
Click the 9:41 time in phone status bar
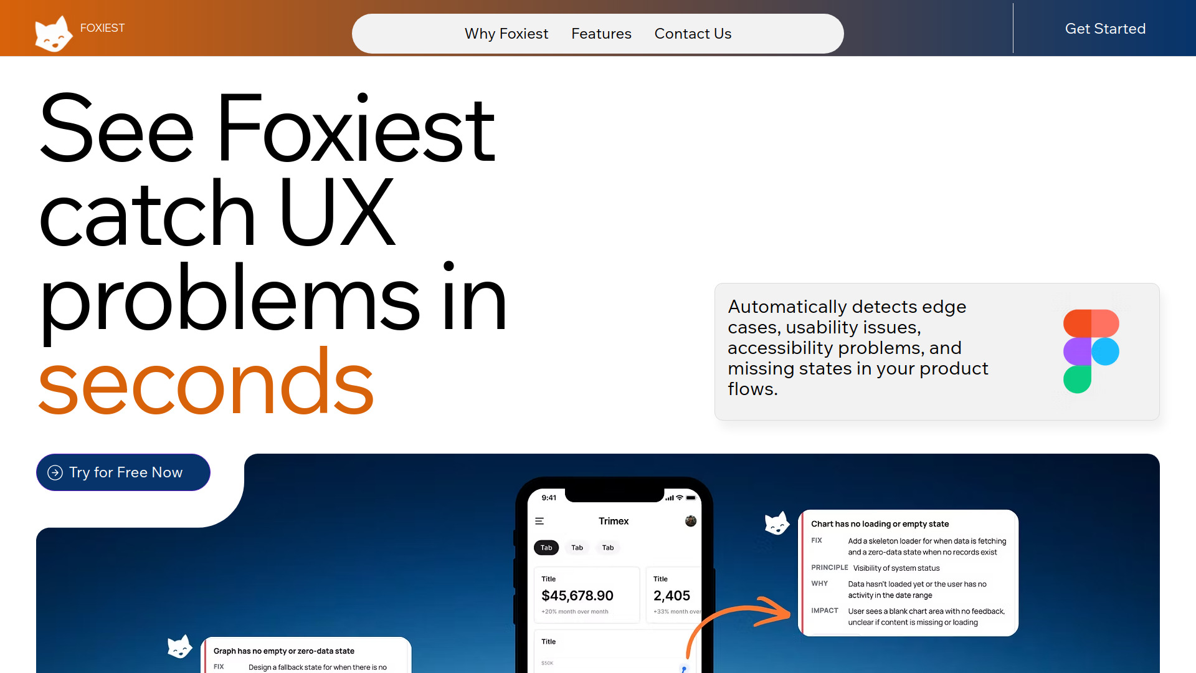coord(549,498)
